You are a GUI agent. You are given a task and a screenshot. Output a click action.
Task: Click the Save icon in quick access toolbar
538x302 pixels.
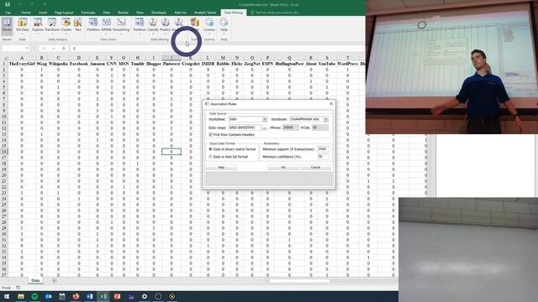tap(8, 4)
